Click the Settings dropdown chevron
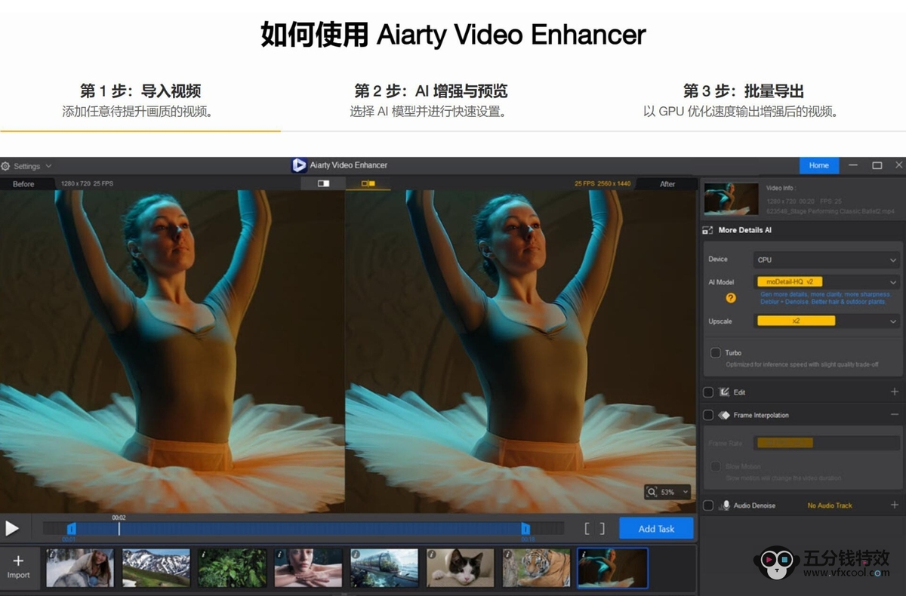The width and height of the screenshot is (906, 596). [x=48, y=166]
